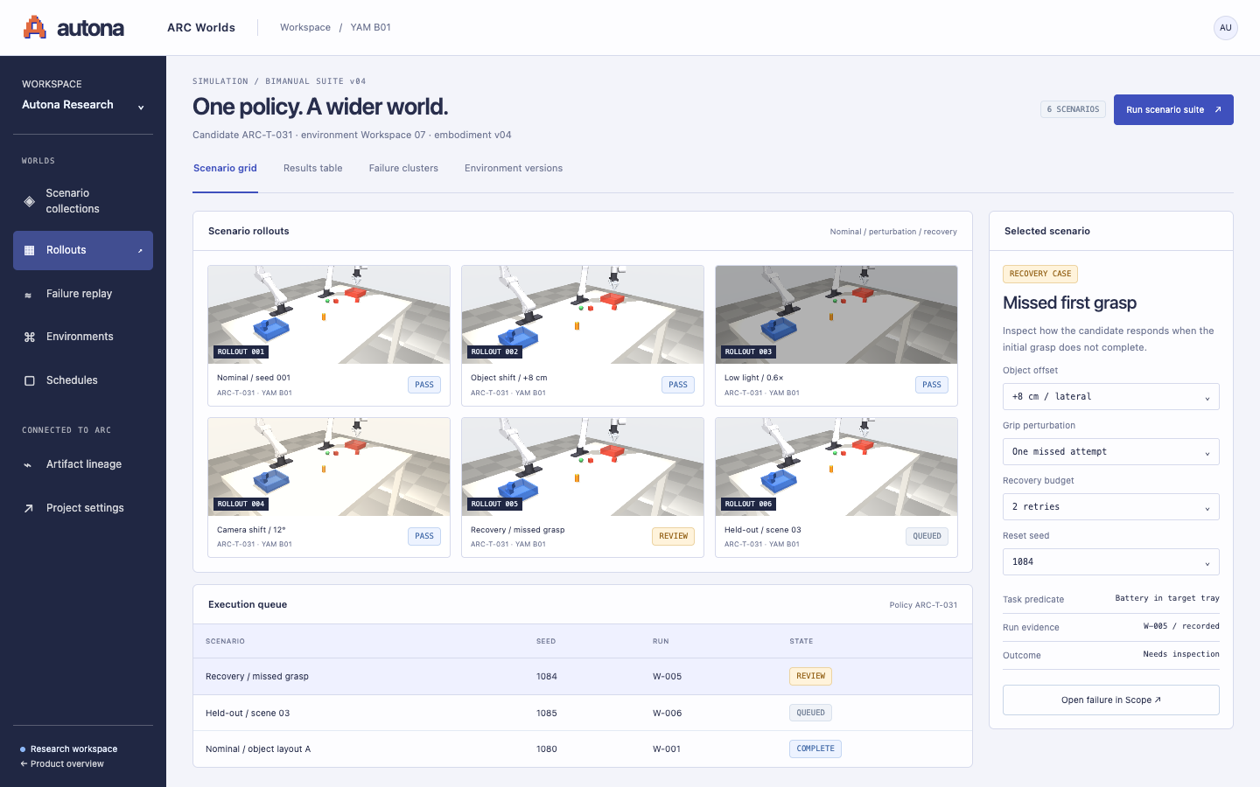Screen dimensions: 1260x787
Task: Switch to Results table tab
Action: point(312,168)
